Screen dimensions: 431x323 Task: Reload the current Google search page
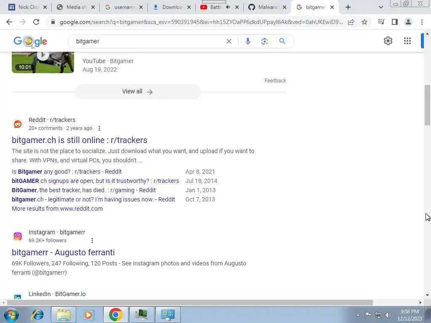click(x=36, y=22)
